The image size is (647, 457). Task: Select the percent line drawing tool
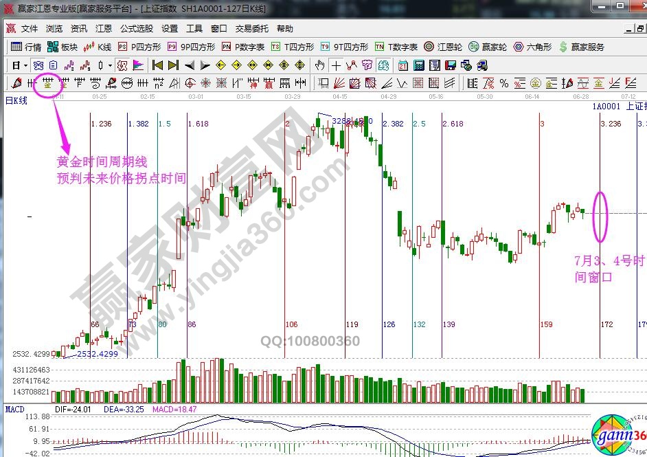coord(503,83)
